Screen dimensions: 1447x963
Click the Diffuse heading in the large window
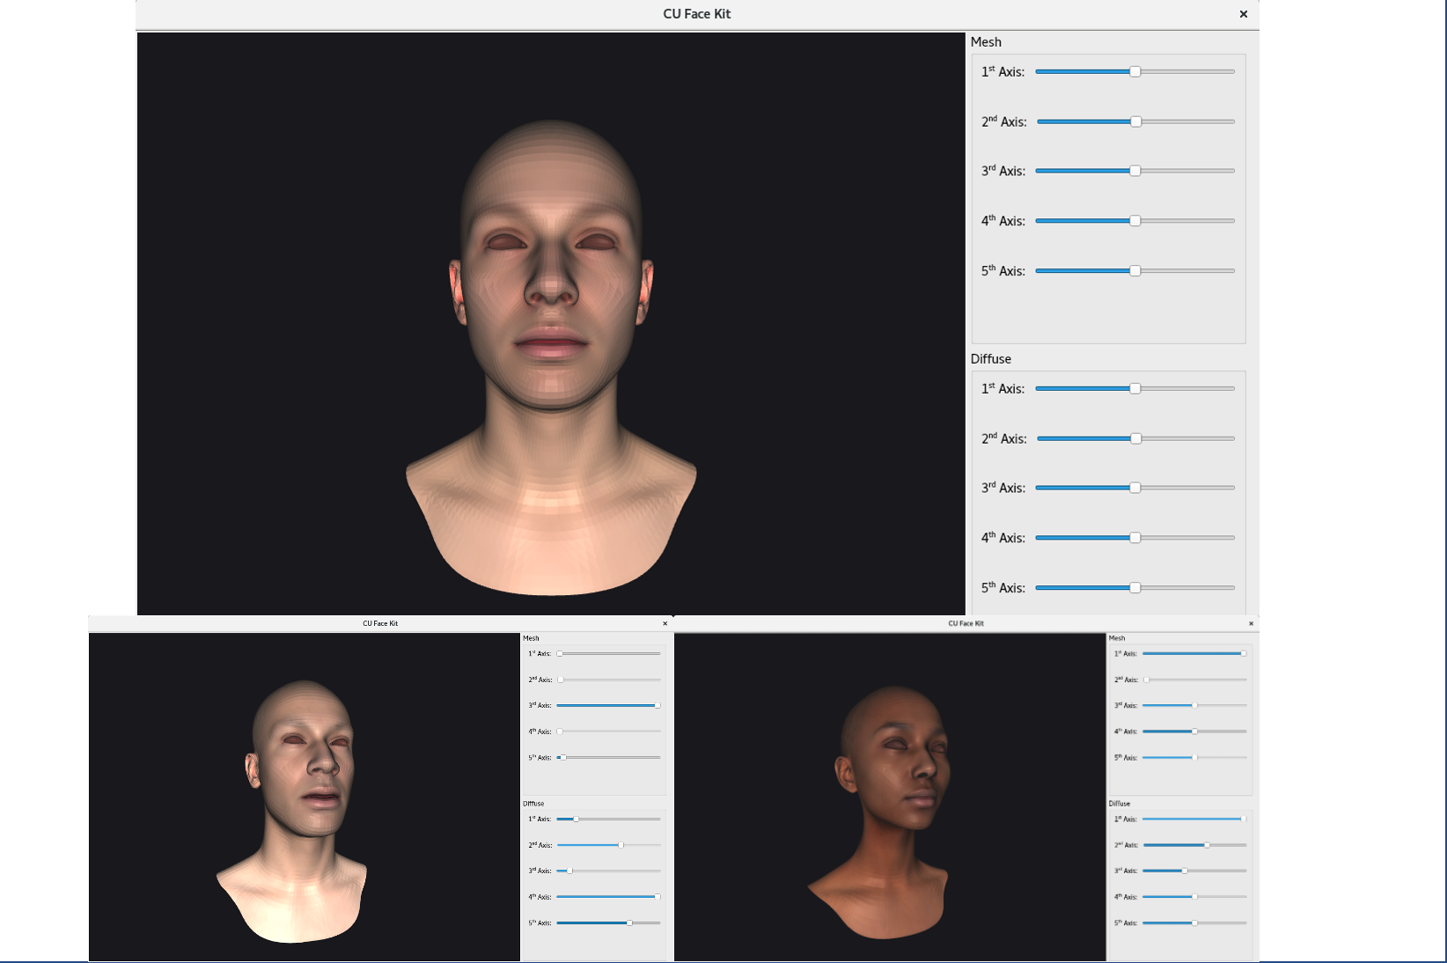click(991, 359)
